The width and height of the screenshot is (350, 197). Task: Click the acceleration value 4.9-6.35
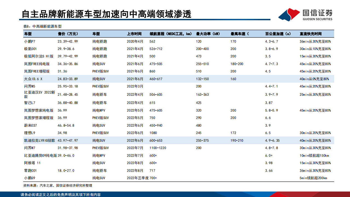[272, 140]
